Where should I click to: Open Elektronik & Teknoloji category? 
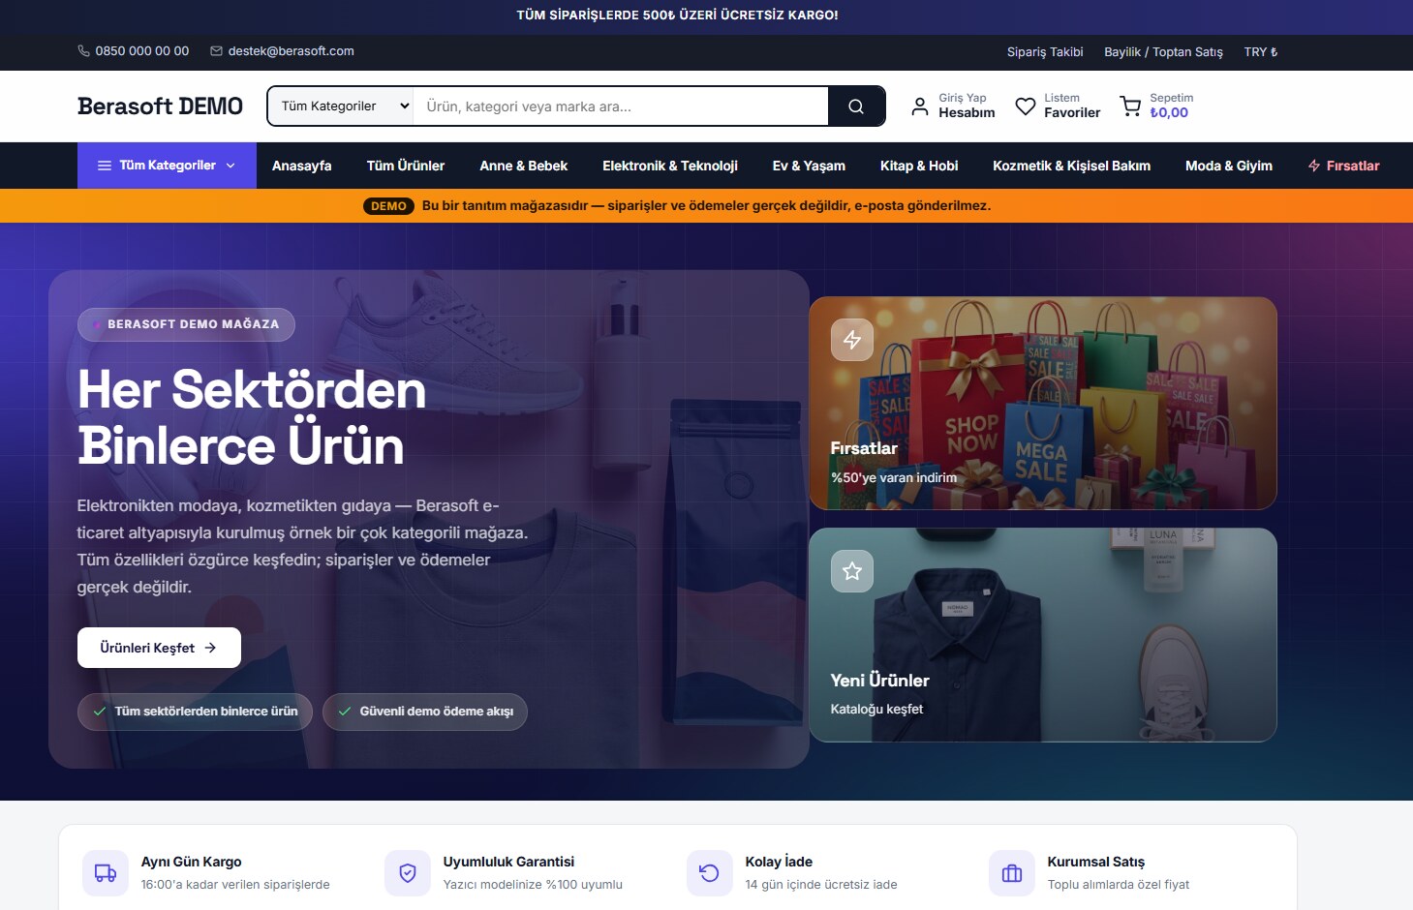pos(670,166)
